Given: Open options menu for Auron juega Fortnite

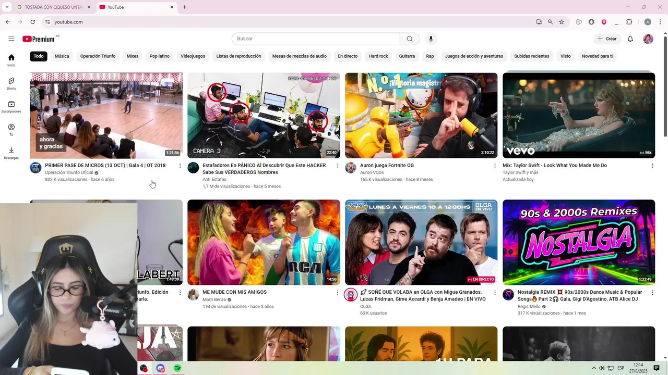Looking at the screenshot, I should [495, 166].
